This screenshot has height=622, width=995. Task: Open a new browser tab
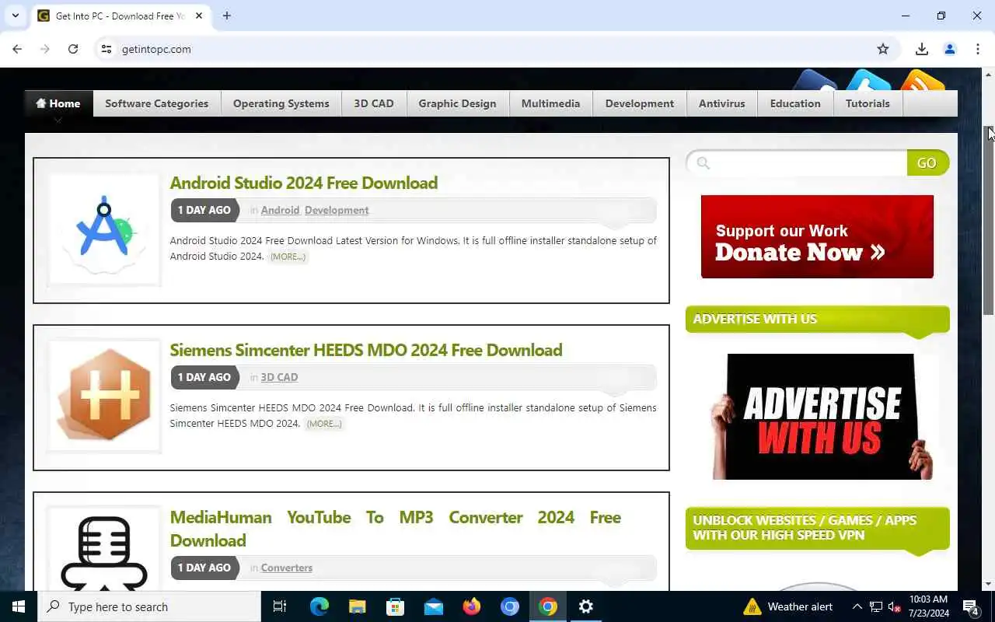click(x=227, y=16)
